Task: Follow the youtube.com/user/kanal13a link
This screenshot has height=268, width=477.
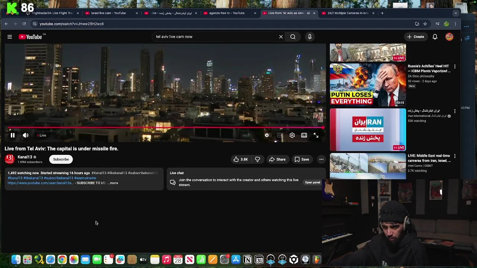Action: pyautogui.click(x=41, y=183)
